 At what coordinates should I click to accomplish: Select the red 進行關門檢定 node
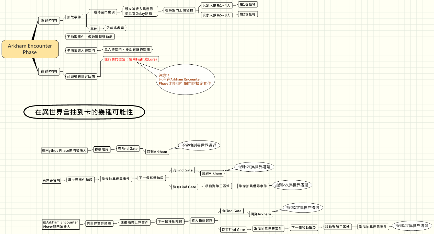pyautogui.click(x=131, y=59)
